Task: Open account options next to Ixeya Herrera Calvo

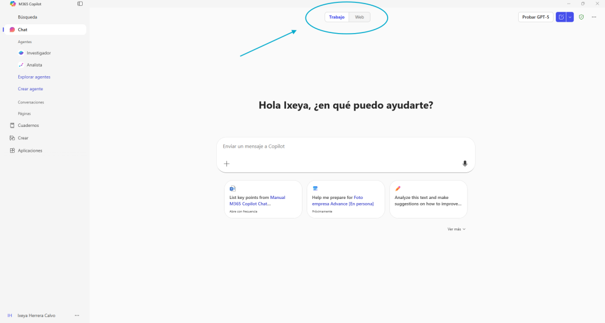Action: click(77, 315)
